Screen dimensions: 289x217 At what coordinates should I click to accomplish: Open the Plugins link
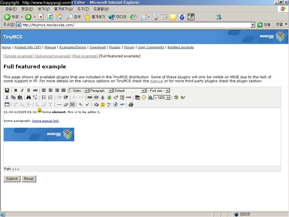(x=115, y=47)
